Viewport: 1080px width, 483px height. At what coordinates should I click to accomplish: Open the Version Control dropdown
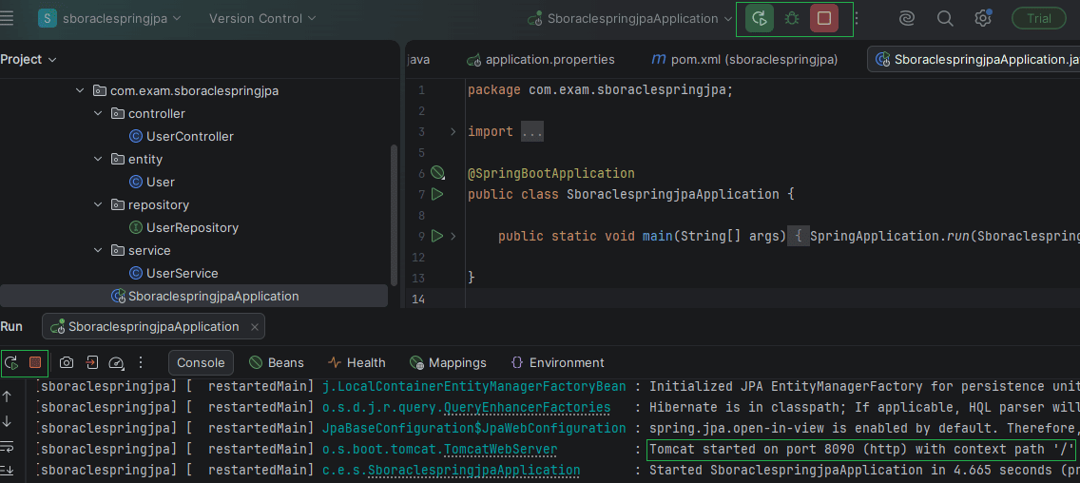click(x=262, y=19)
